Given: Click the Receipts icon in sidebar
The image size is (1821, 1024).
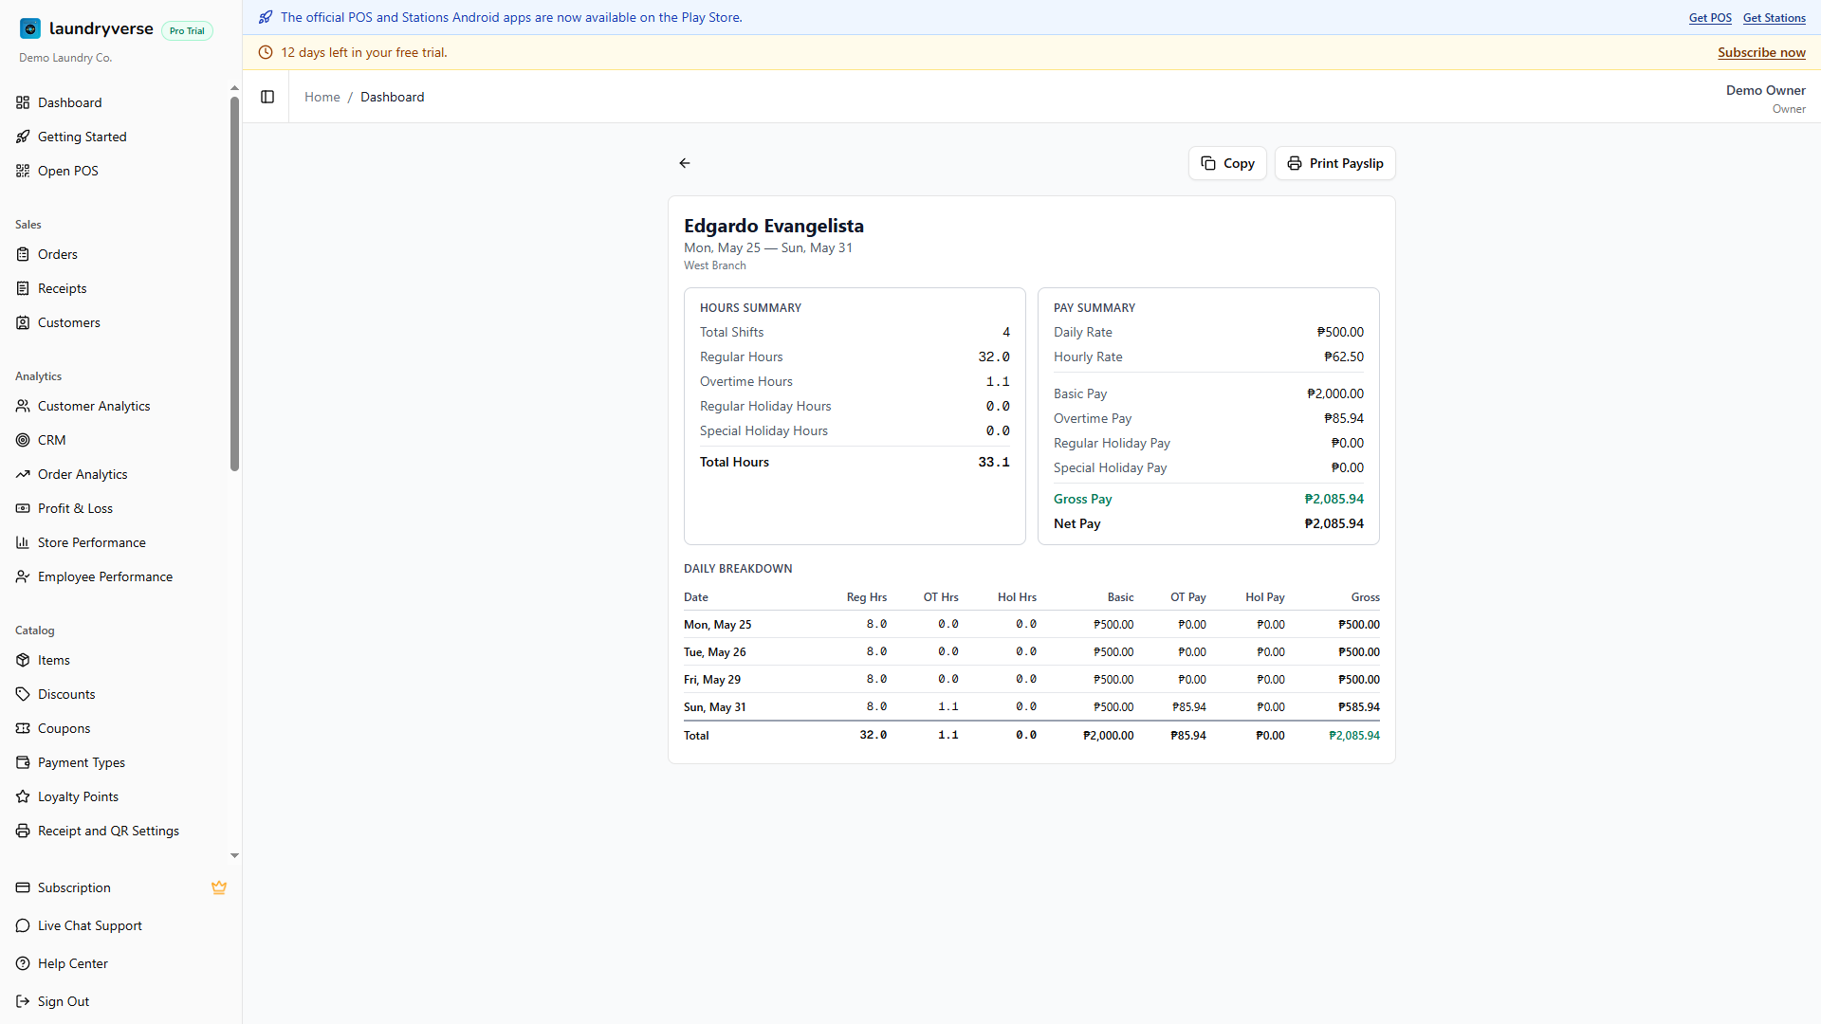Looking at the screenshot, I should (x=23, y=288).
